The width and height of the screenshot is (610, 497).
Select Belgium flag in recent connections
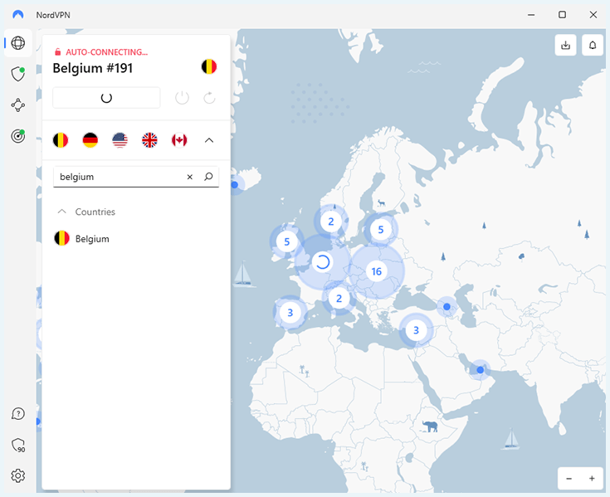click(x=61, y=140)
